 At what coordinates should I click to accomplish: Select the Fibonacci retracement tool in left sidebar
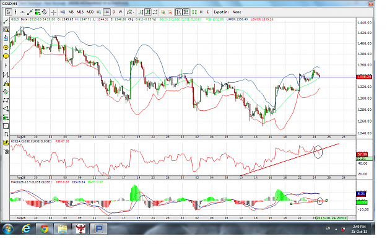point(6,117)
